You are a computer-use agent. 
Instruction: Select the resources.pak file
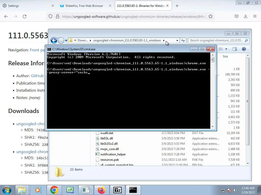coord(110,160)
